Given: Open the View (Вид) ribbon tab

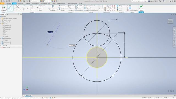Looking at the screenshot, I should [49, 4].
